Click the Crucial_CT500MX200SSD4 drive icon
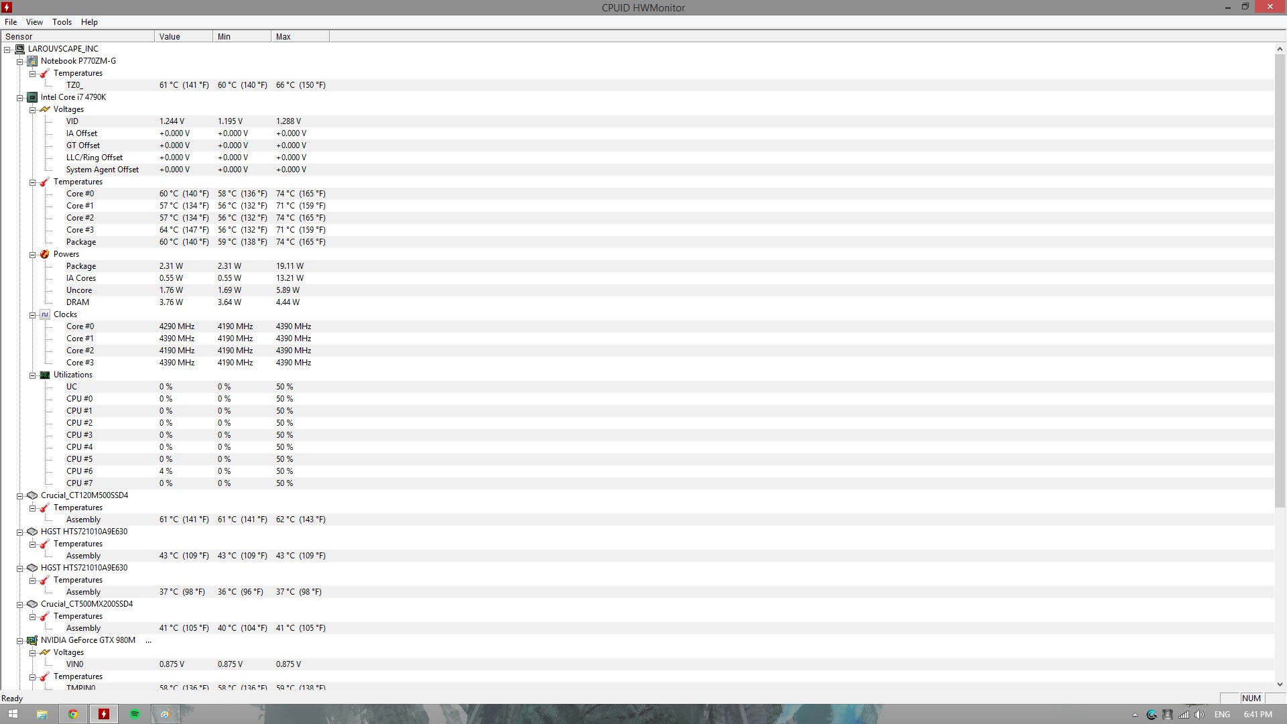The image size is (1287, 724). click(x=32, y=604)
